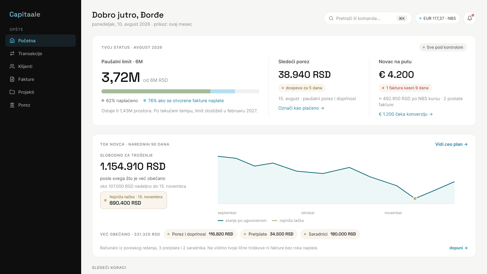Click the € 4.200 amount
This screenshot has width=487, height=274.
396,75
